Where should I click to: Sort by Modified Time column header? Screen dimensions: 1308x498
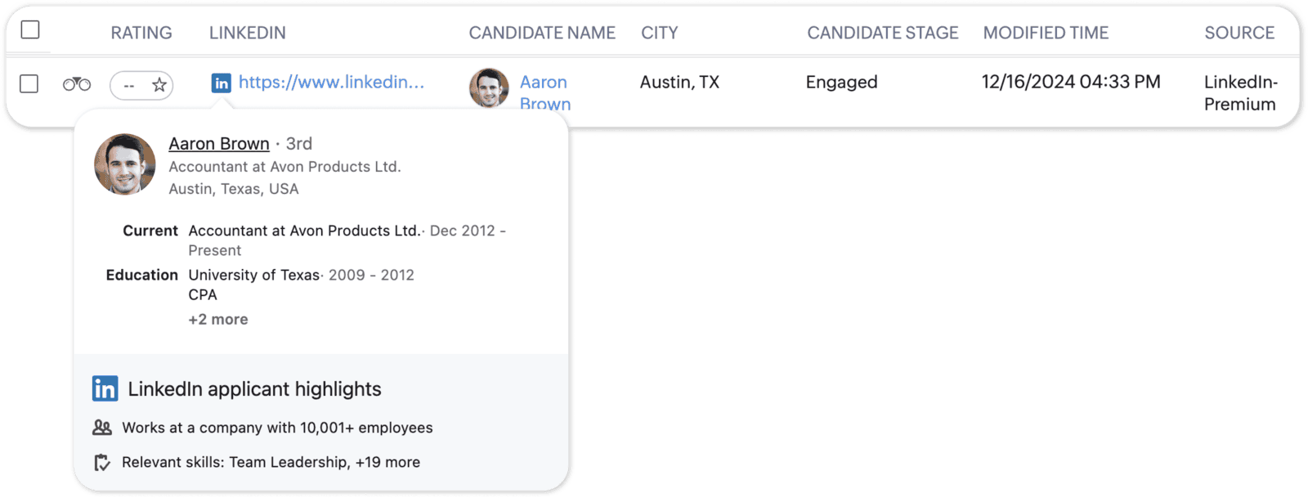1046,33
